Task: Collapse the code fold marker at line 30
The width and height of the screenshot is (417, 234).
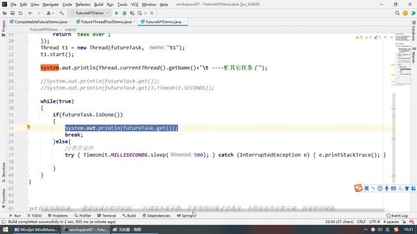Action: point(27,108)
